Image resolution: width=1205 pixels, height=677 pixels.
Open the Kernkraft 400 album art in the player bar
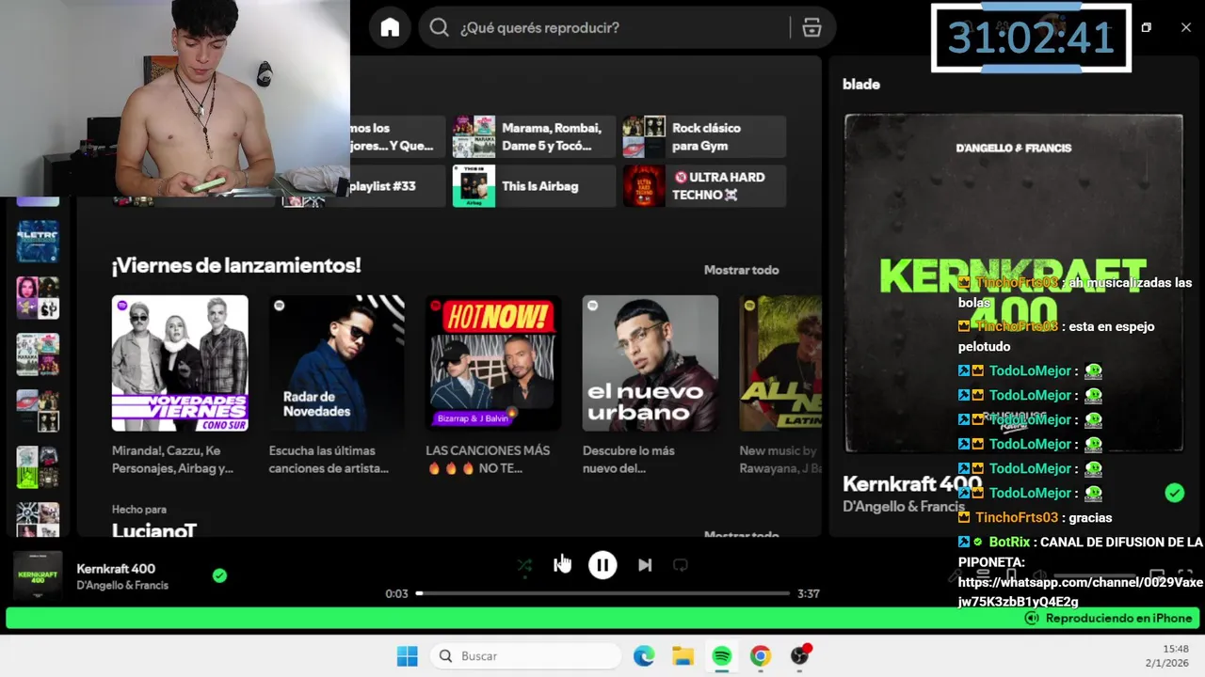pos(38,575)
